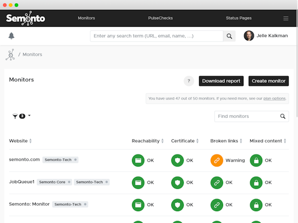Click the Semonto breadcrumb home icon

tap(10, 55)
